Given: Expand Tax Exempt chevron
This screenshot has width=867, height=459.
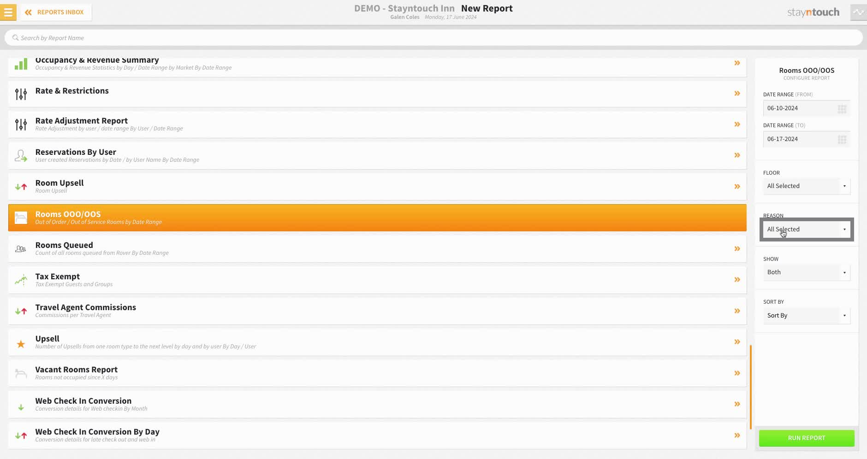Looking at the screenshot, I should [737, 280].
